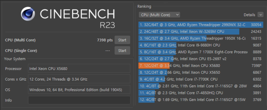Select ranking row 9 Core i7-7700K
267x110 pixels.
click(x=201, y=79)
